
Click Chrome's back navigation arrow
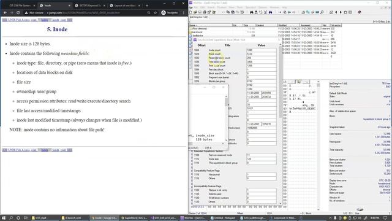(x=5, y=12)
